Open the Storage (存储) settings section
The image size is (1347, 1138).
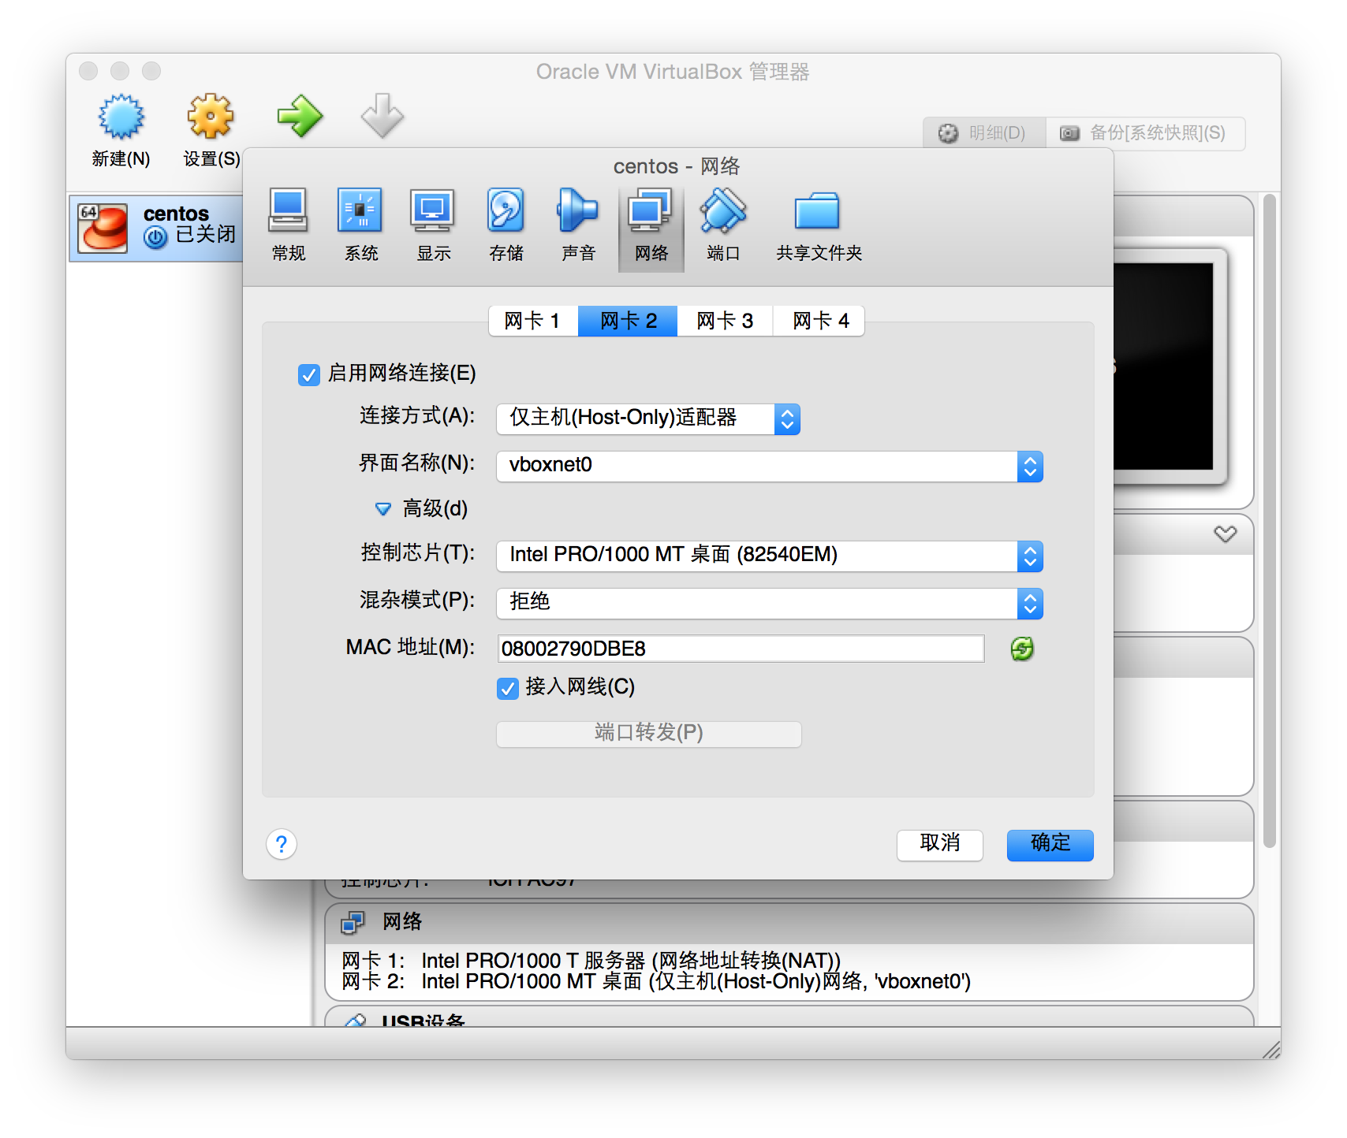tap(506, 225)
